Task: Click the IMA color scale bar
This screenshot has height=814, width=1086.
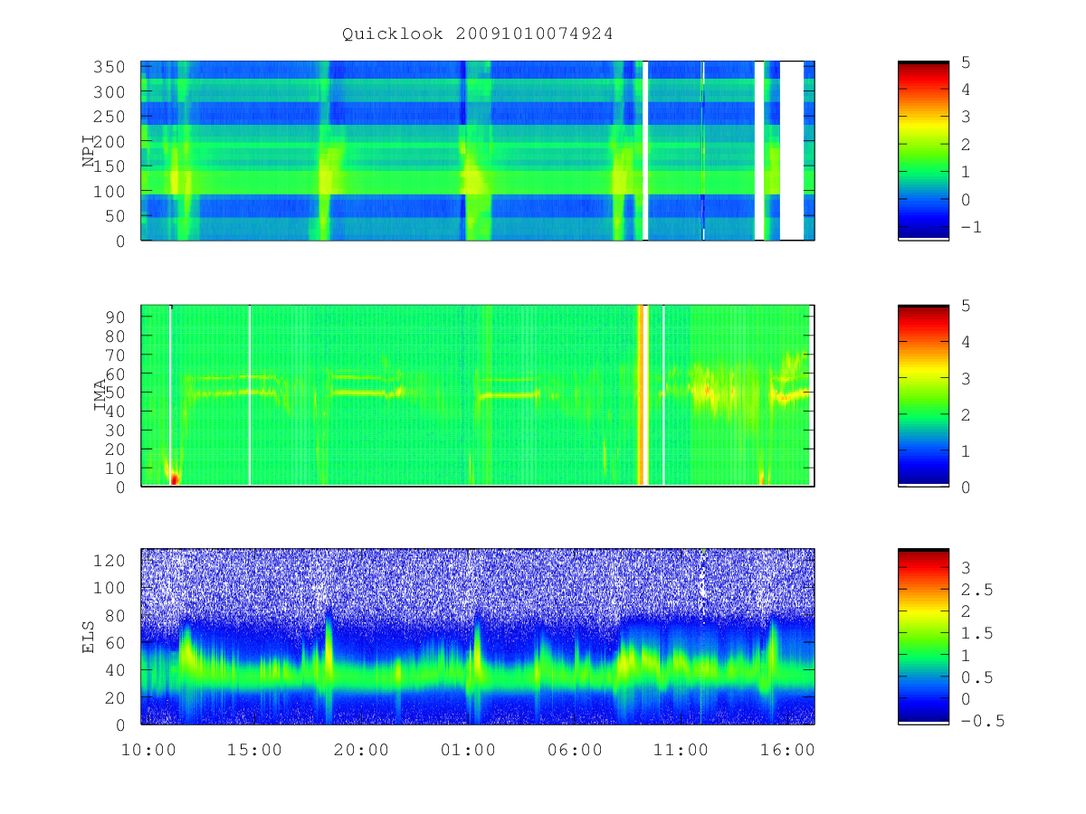Action: pyautogui.click(x=923, y=395)
